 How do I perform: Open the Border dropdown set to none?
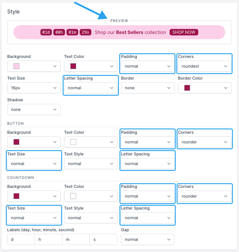[148, 88]
